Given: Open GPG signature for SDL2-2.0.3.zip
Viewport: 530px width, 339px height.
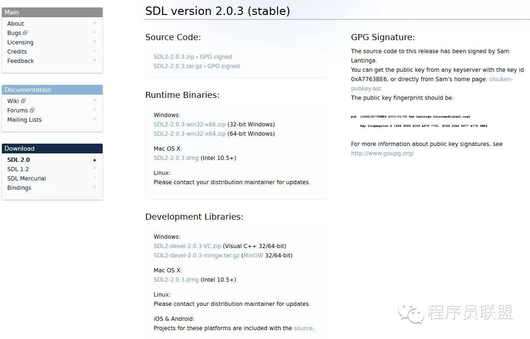Looking at the screenshot, I should (216, 57).
